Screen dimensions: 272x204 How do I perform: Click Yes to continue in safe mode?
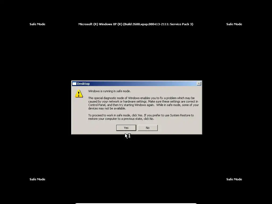[126, 128]
